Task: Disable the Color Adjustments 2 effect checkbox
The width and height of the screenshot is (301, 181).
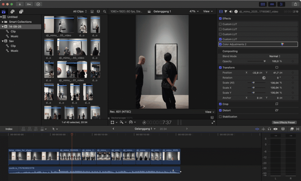Action: pos(220,44)
